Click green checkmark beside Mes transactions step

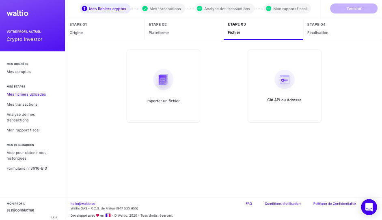[x=145, y=9]
